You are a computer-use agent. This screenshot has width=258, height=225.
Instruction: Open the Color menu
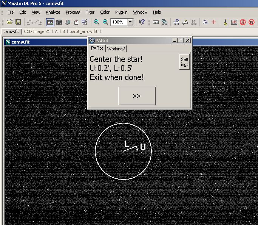point(105,12)
